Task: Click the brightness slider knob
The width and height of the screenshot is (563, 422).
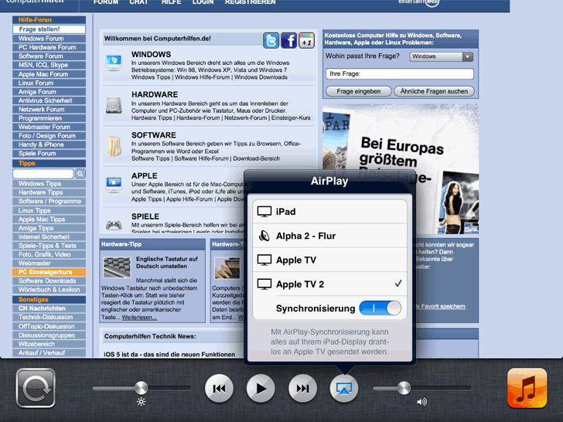Action: click(141, 387)
